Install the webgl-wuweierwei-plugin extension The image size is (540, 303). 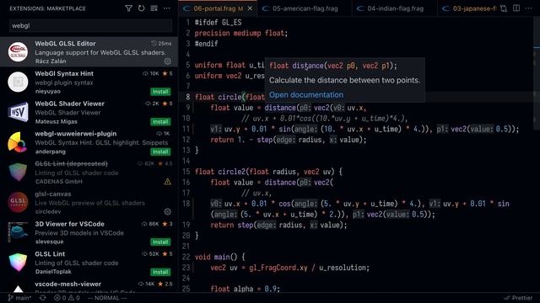pyautogui.click(x=160, y=151)
